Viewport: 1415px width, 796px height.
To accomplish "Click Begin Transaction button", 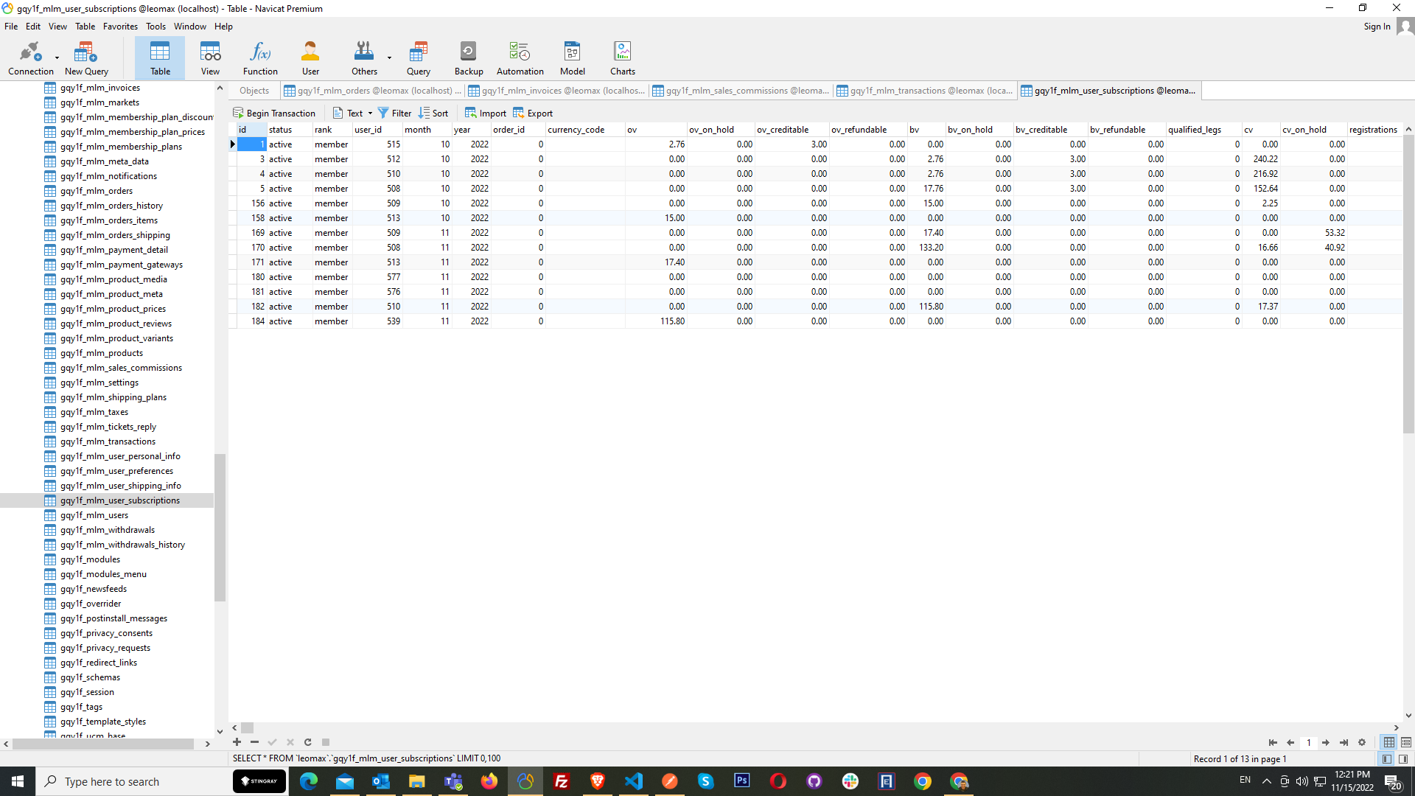I will point(274,113).
